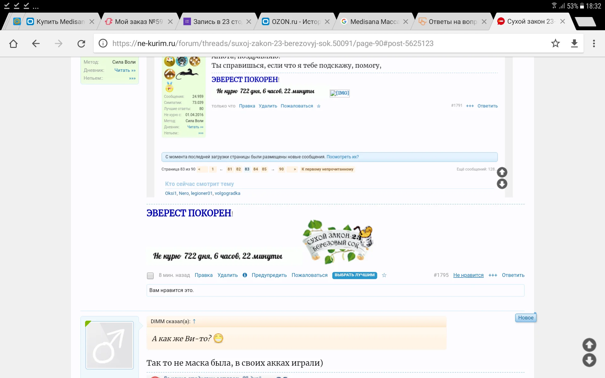
Task: Star post #1795 as favorite
Action: tap(384, 275)
